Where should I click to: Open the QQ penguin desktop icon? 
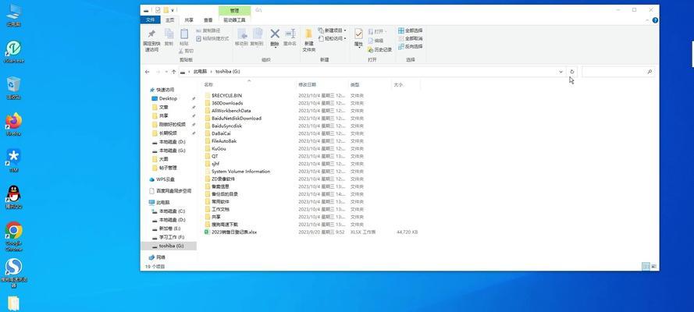[14, 197]
